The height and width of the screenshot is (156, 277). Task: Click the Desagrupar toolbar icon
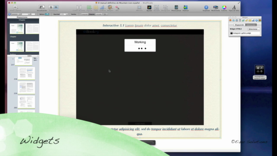(x=165, y=7)
